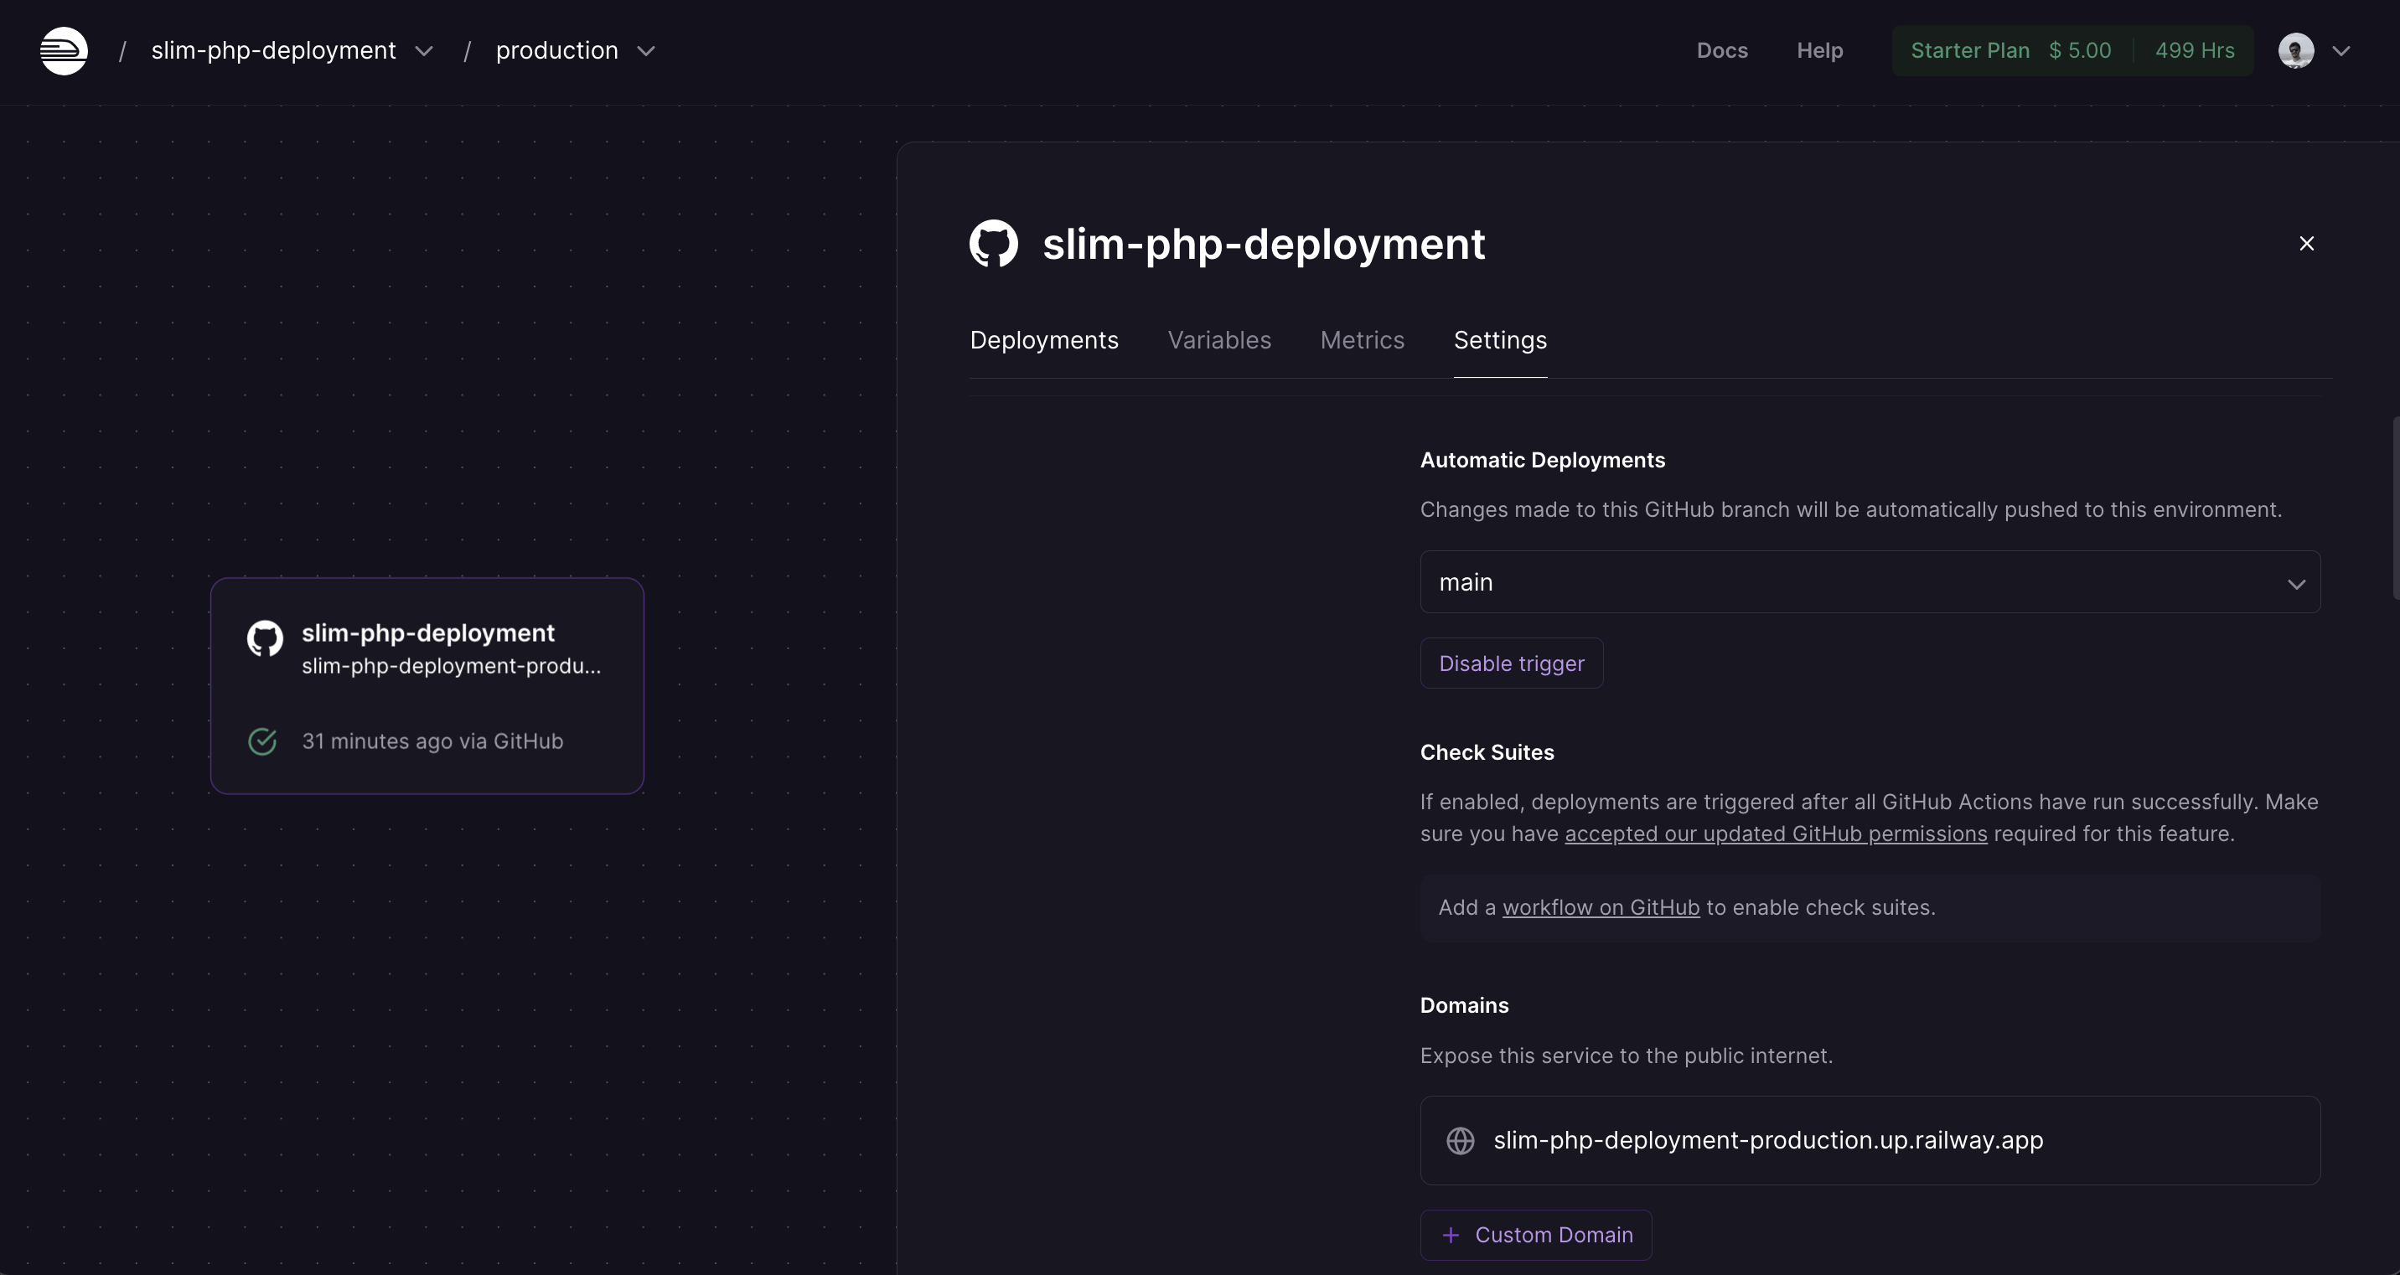The width and height of the screenshot is (2400, 1275).
Task: Click the plus icon on Custom Domain
Action: tap(1451, 1236)
